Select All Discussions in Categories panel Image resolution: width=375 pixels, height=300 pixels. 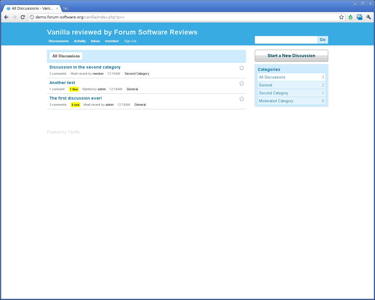coord(292,77)
